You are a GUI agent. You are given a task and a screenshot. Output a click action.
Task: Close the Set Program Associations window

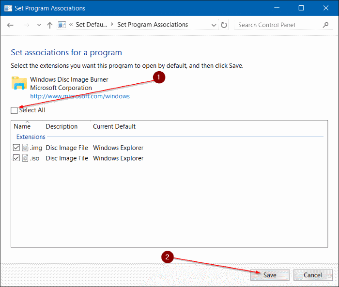coord(326,8)
